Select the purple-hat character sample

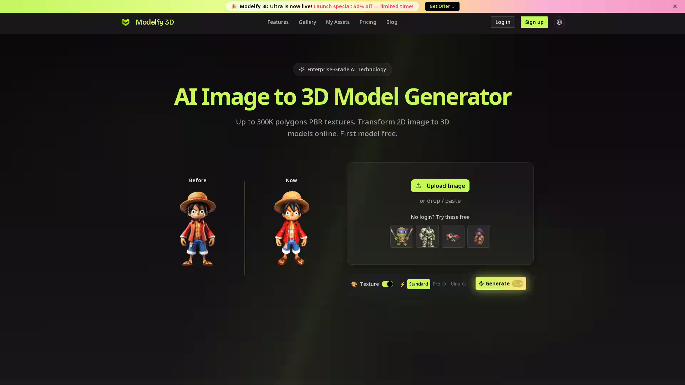pos(478,236)
